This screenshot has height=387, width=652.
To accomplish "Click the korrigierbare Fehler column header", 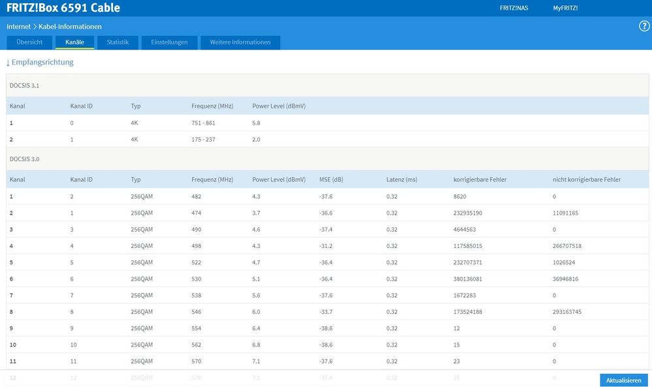I will click(x=480, y=179).
